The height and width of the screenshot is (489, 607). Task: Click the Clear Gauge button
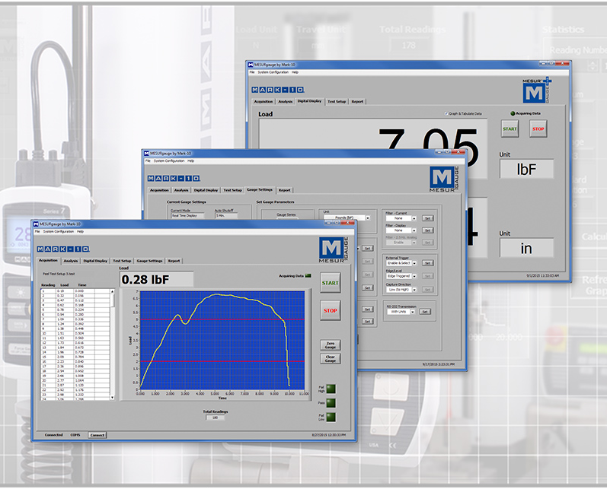pos(331,359)
